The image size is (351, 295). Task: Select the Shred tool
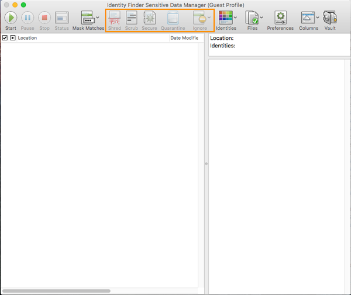(115, 18)
